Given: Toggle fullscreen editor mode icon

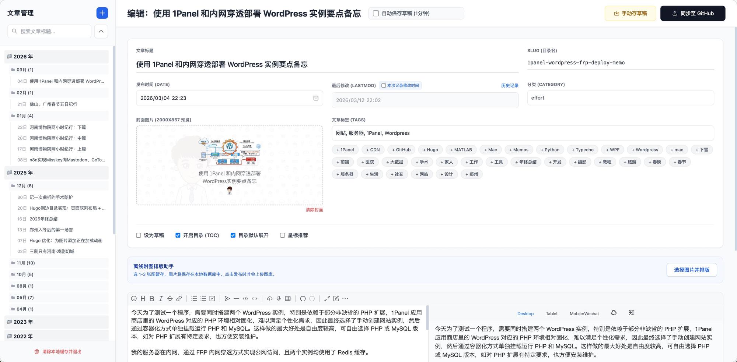Looking at the screenshot, I should 327,299.
